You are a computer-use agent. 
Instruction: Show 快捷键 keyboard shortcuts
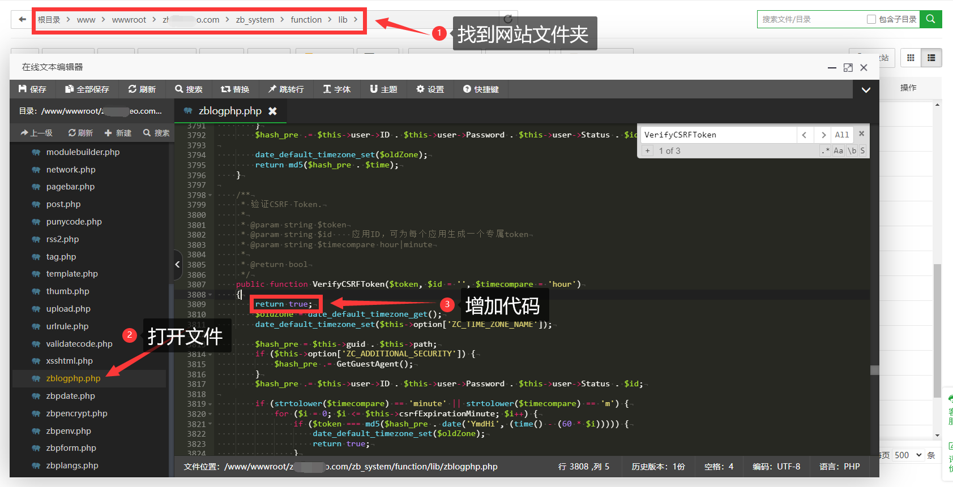point(481,89)
